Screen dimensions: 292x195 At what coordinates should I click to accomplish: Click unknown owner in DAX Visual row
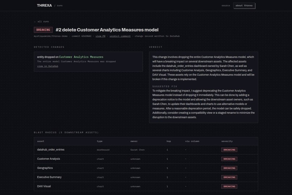[135, 186]
